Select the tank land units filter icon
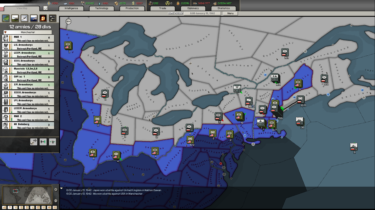Viewport: 375px width, 210px height. pos(15,18)
